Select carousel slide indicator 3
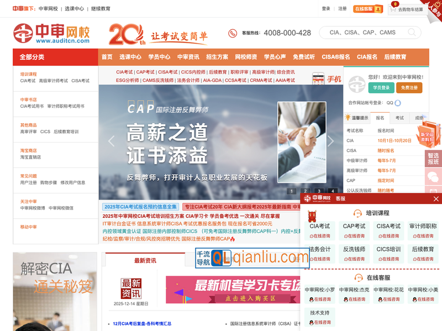Image resolution: width=442 pixels, height=331 pixels. coord(319,191)
